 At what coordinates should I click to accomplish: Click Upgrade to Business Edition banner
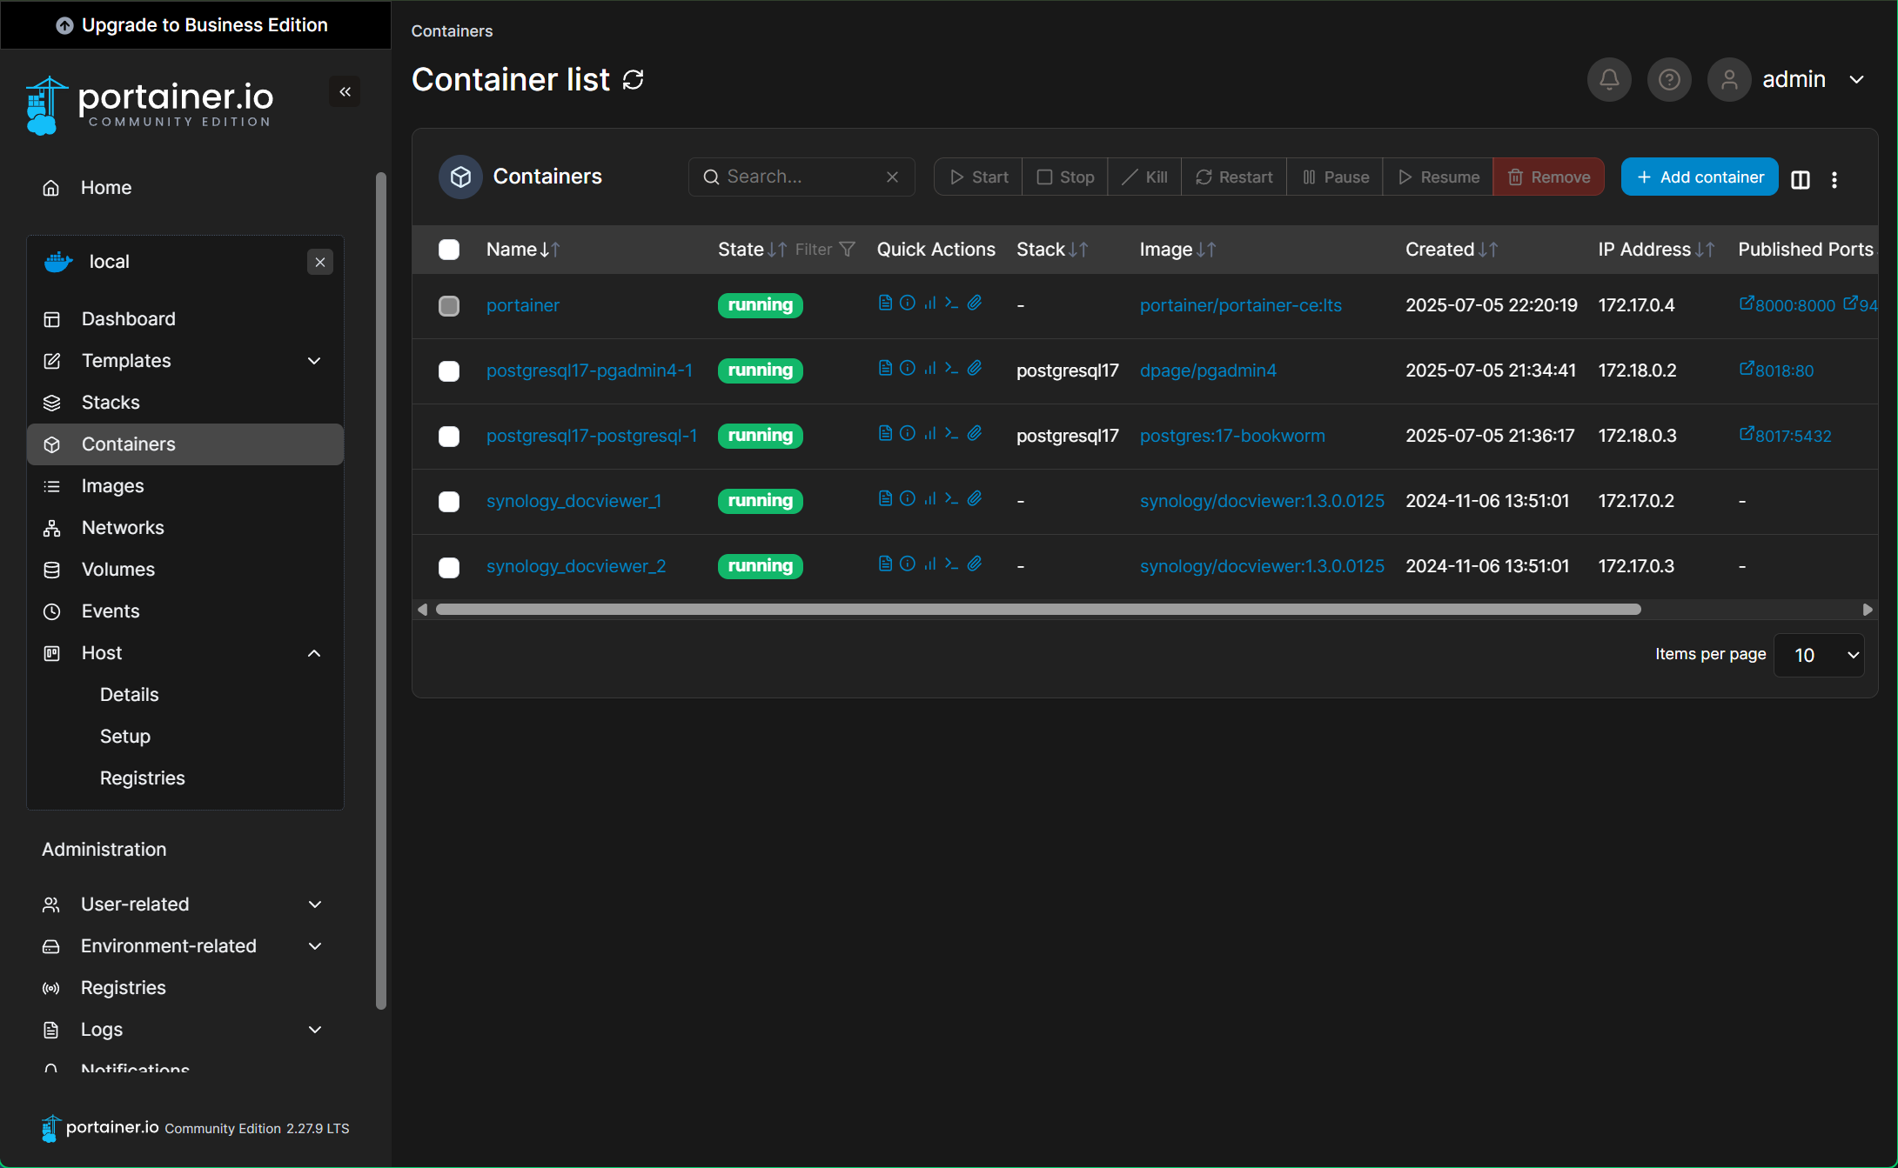[195, 24]
